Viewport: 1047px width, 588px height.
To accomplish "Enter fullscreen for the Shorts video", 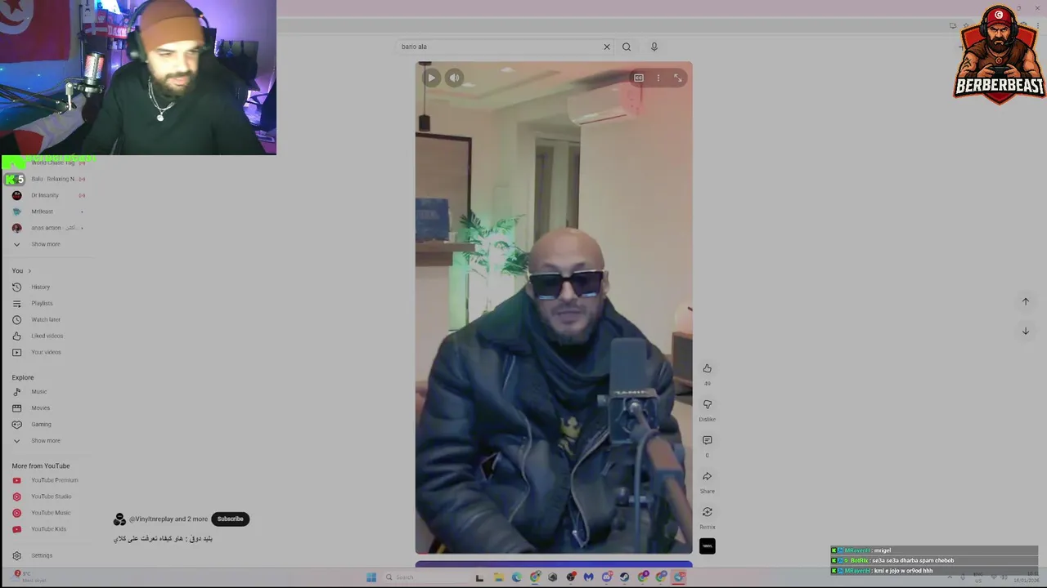I will click(678, 78).
